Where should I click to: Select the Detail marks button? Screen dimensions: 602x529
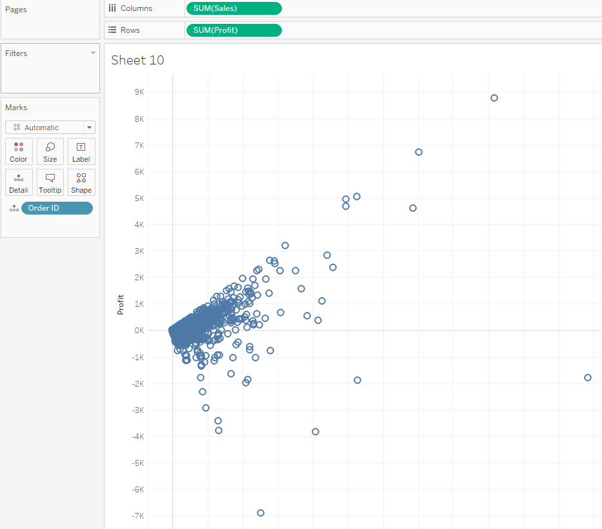[x=19, y=182]
